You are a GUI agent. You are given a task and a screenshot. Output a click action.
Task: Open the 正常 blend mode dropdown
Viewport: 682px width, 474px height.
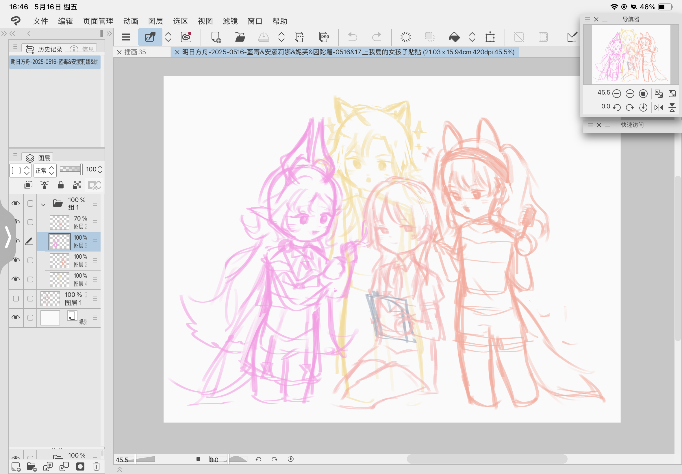click(x=45, y=170)
